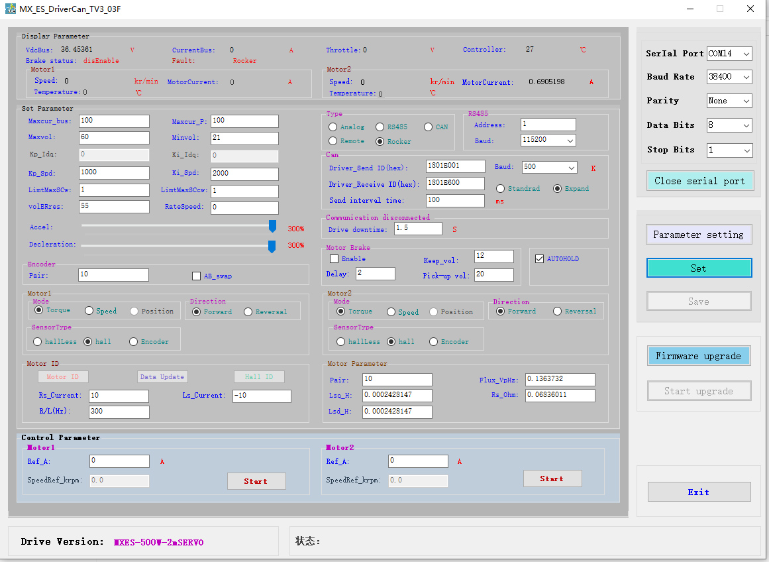Open the Stop Bits dropdown
Image resolution: width=769 pixels, height=562 pixels.
[729, 150]
